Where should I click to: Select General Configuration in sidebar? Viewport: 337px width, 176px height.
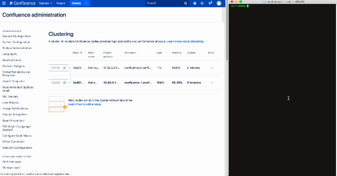(16, 36)
